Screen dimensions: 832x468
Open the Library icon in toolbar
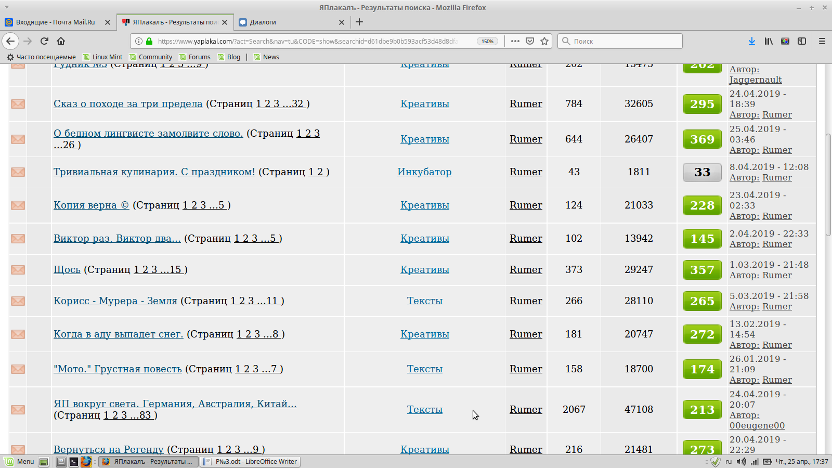pyautogui.click(x=769, y=41)
